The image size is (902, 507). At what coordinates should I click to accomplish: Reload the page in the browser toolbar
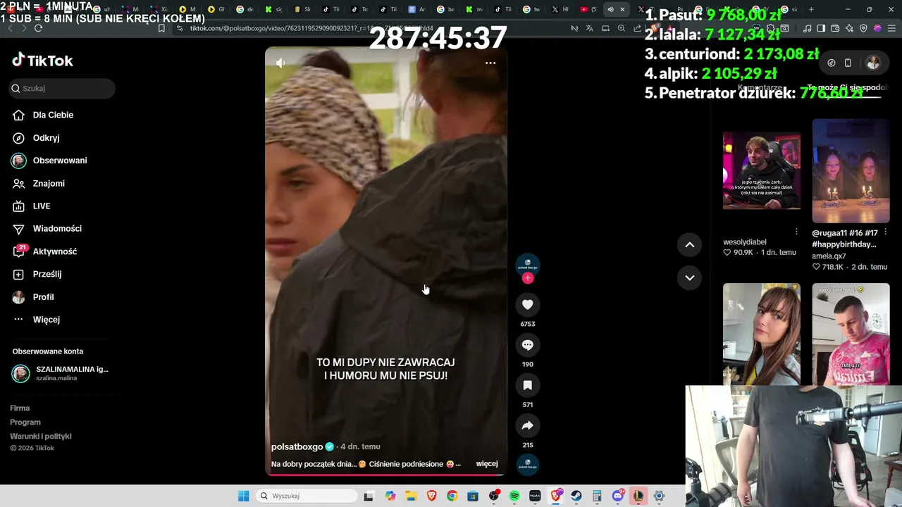pyautogui.click(x=38, y=28)
